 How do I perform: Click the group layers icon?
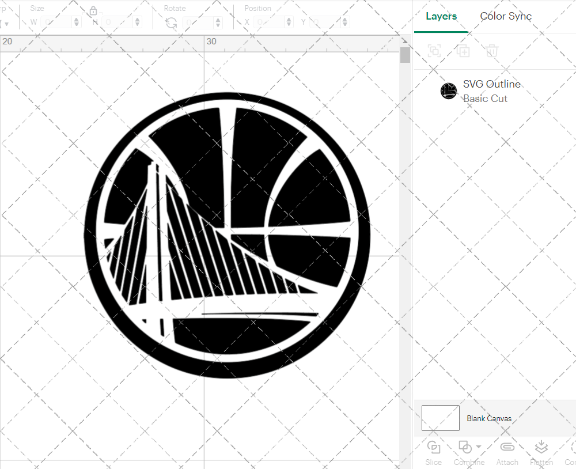(x=434, y=51)
